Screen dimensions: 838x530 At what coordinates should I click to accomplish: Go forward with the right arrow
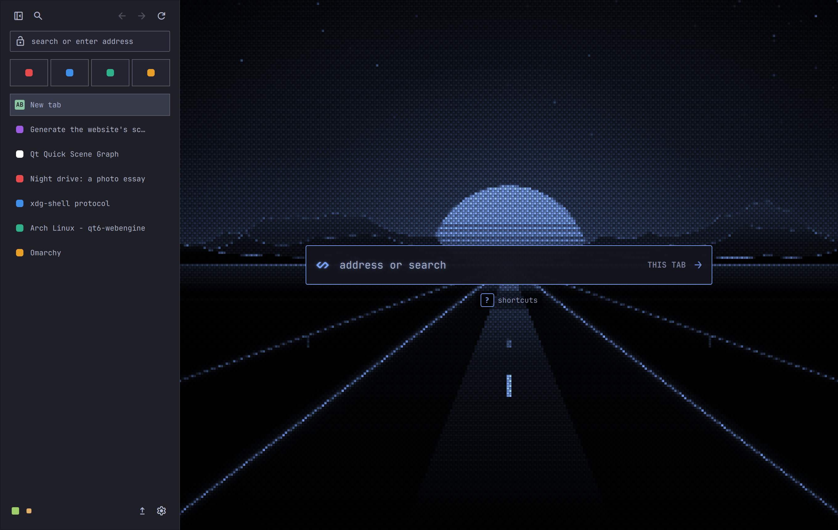pos(142,16)
